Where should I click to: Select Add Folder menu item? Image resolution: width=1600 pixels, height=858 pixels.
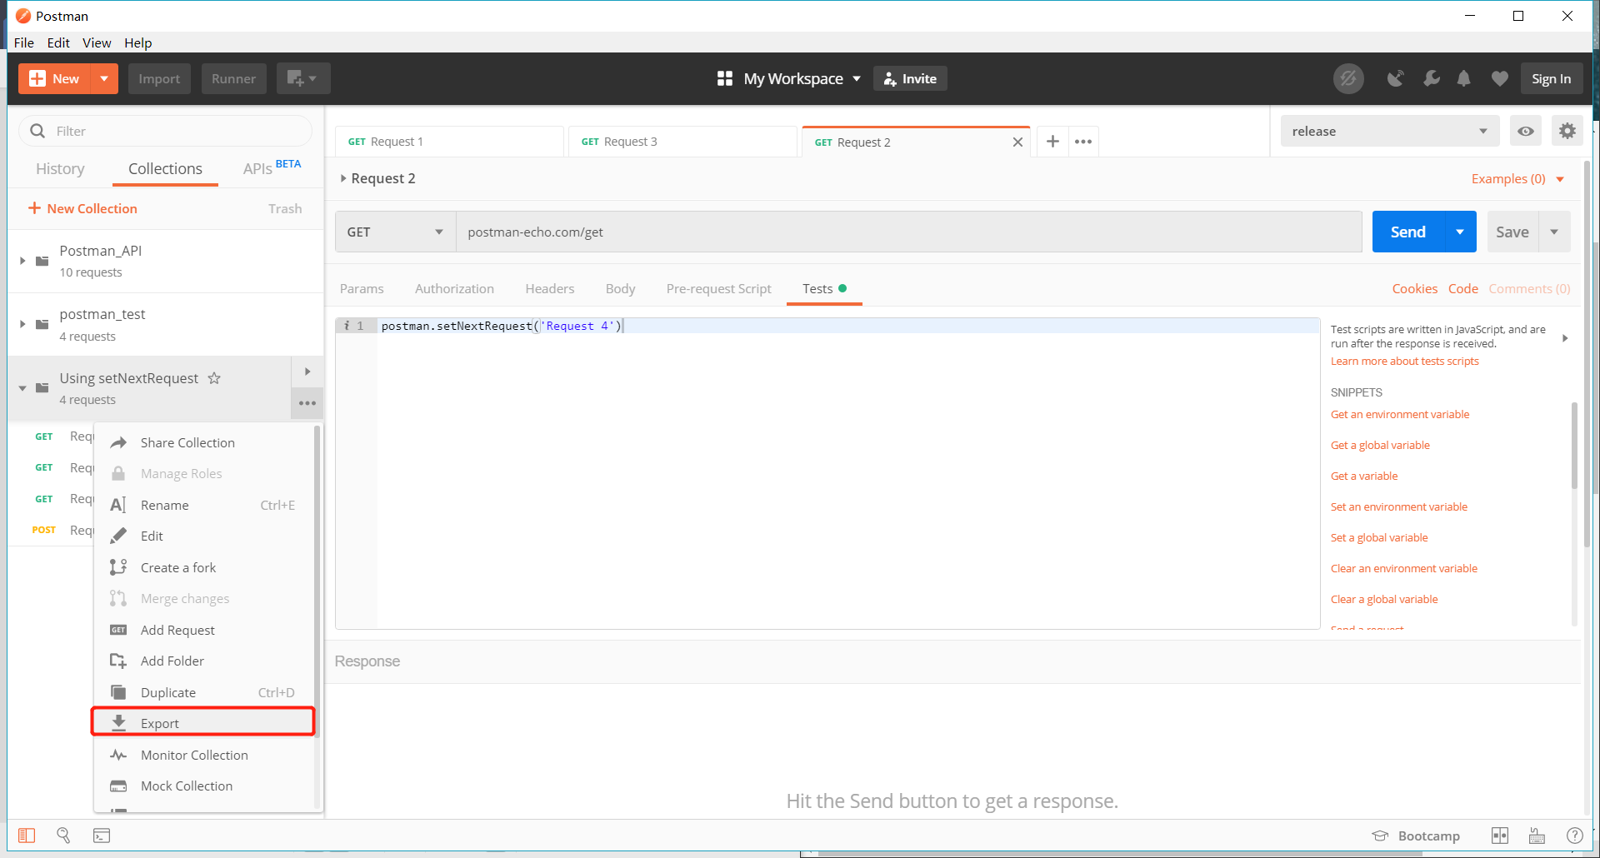tap(172, 661)
